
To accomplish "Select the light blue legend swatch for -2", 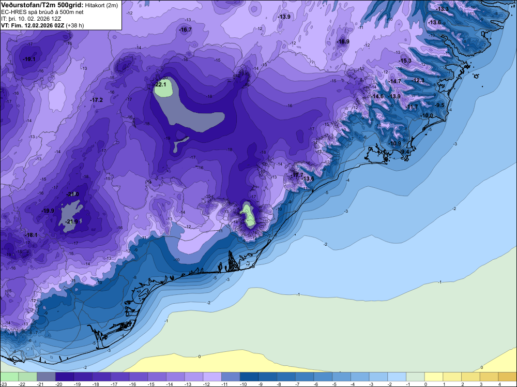I will pos(397,377).
